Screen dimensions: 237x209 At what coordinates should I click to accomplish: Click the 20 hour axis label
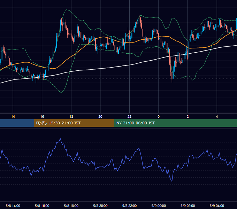(100, 117)
